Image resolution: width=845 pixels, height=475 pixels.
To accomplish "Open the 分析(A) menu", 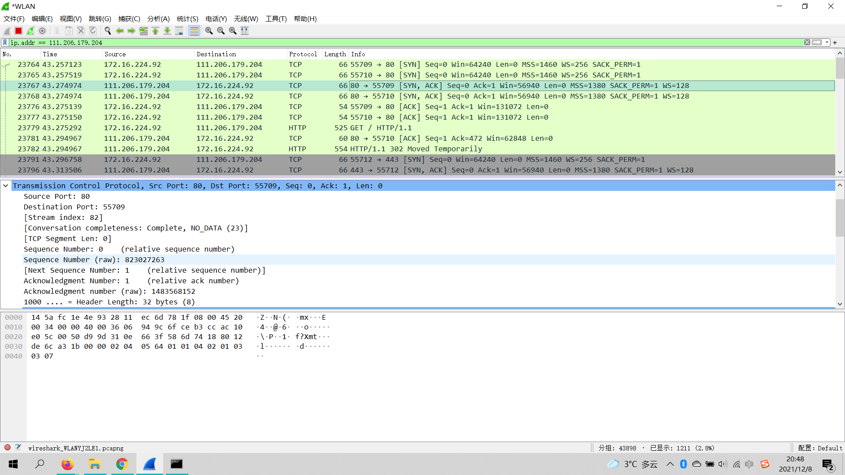I will [x=158, y=18].
